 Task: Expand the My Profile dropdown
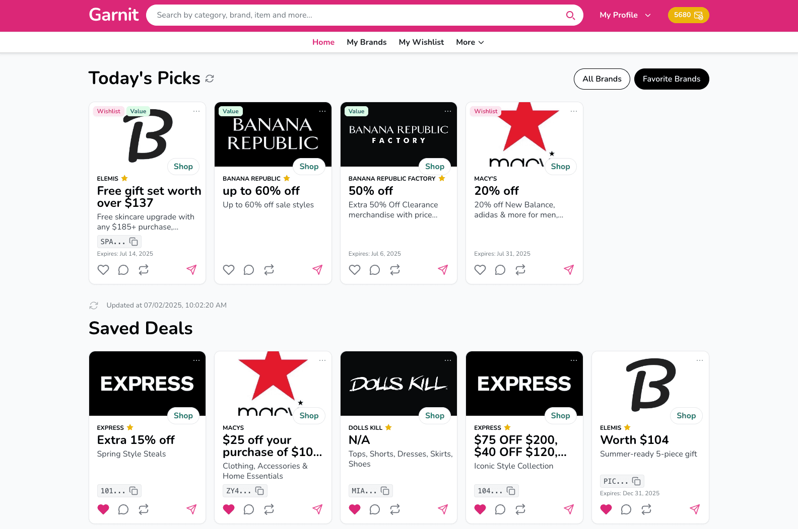point(625,15)
